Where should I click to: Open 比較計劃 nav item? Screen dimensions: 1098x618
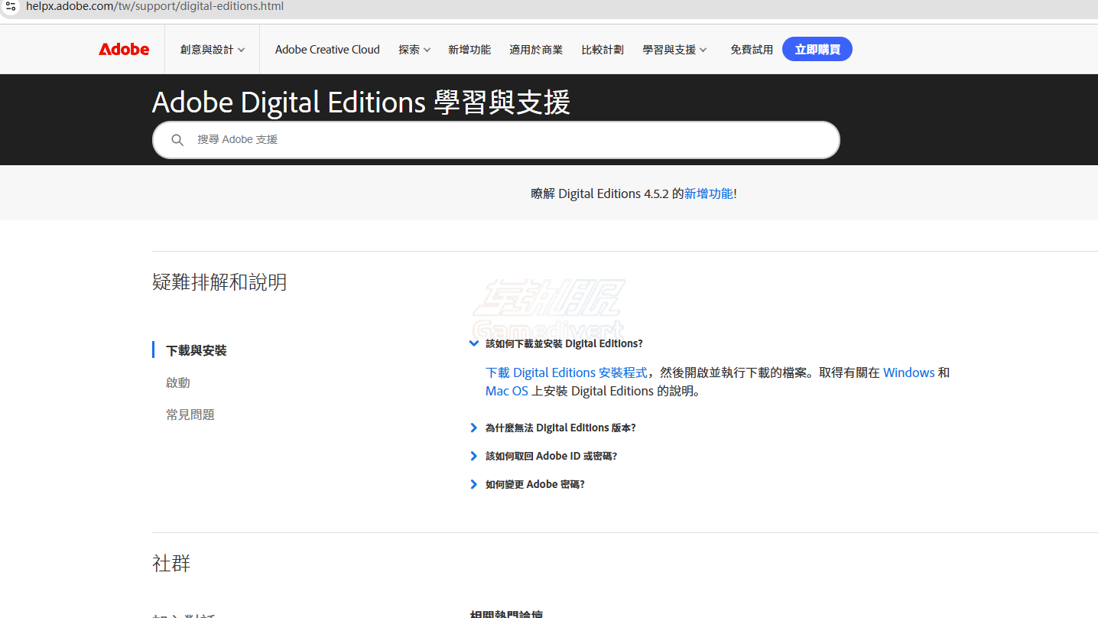pos(603,50)
